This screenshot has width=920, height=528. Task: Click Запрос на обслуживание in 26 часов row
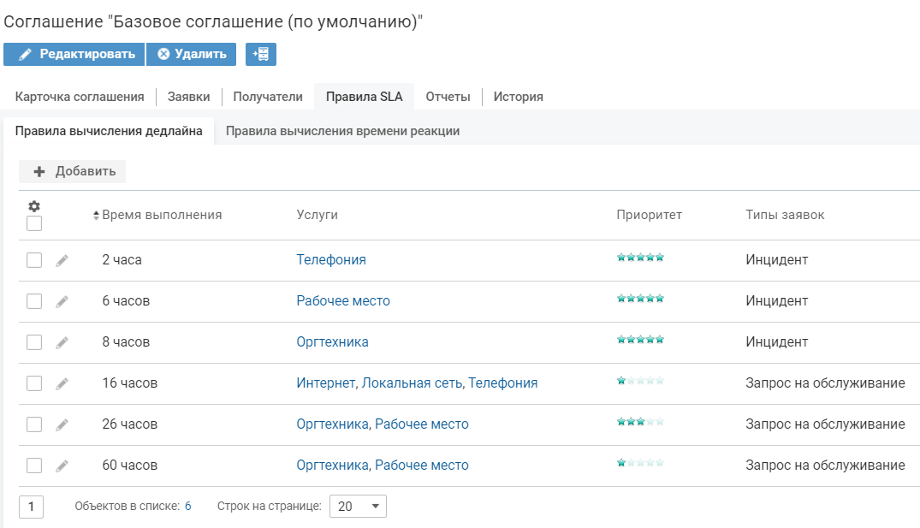click(x=825, y=424)
